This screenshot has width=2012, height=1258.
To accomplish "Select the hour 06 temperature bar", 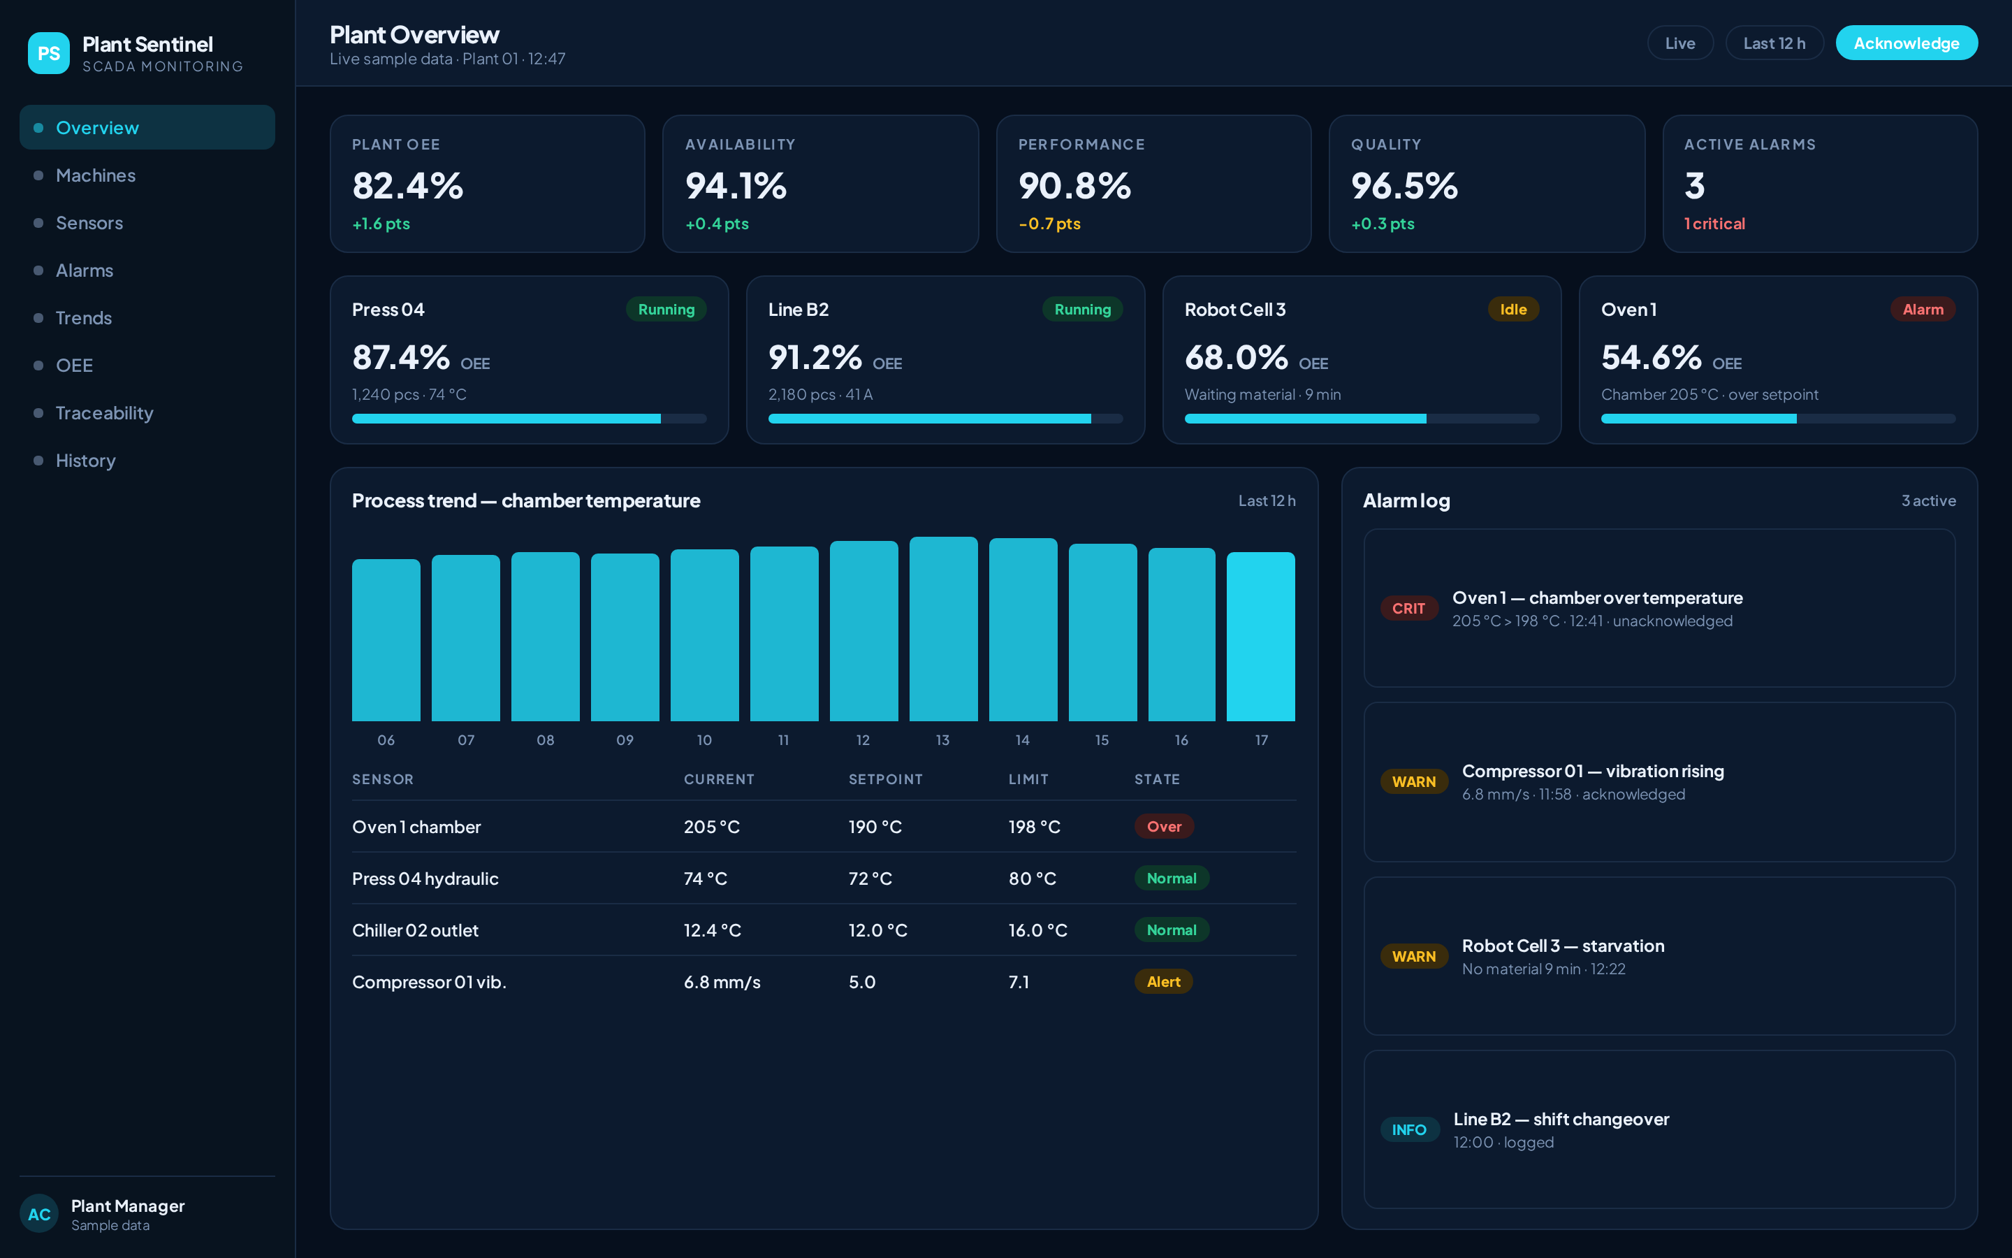I will 386,639.
